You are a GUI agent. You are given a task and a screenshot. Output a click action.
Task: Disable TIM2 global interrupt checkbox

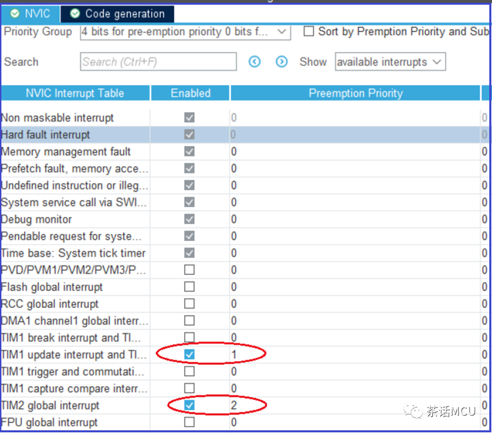[x=189, y=405]
